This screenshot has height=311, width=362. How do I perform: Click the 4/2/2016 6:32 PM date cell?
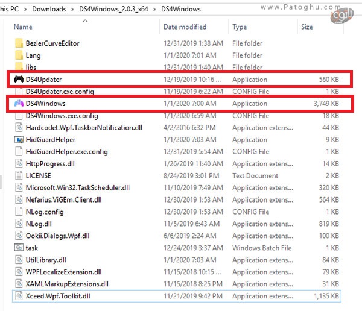point(189,128)
